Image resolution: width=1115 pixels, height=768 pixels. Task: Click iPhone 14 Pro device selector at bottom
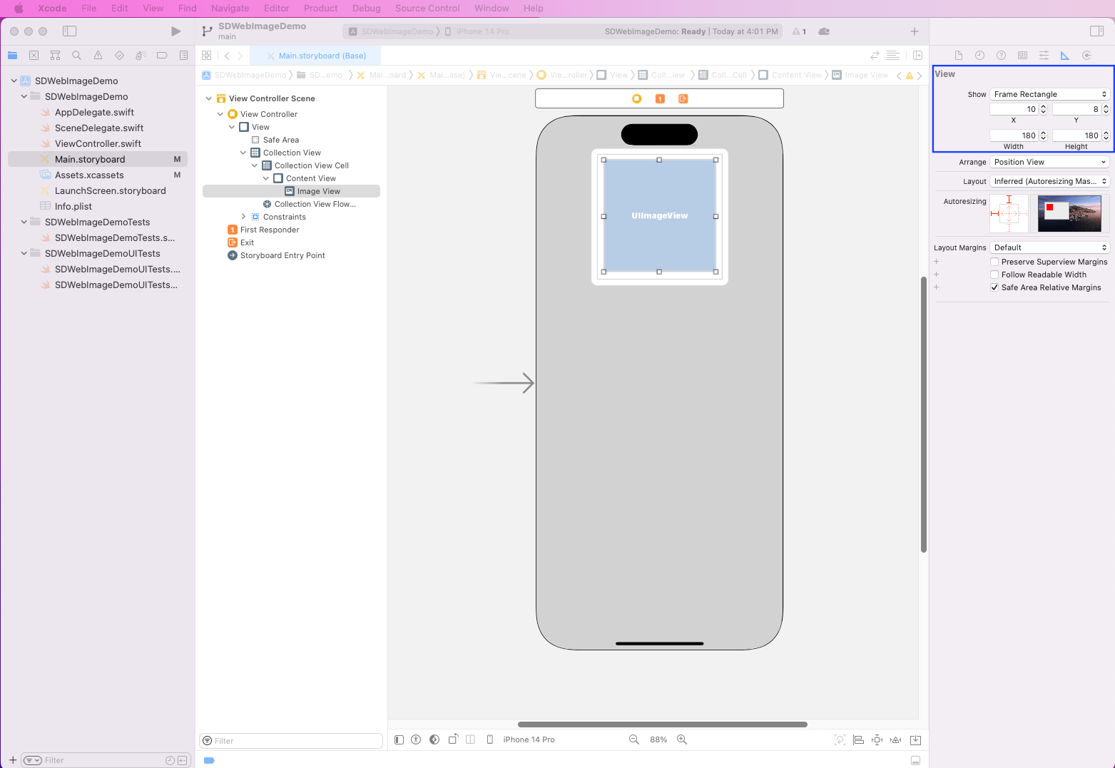(528, 740)
